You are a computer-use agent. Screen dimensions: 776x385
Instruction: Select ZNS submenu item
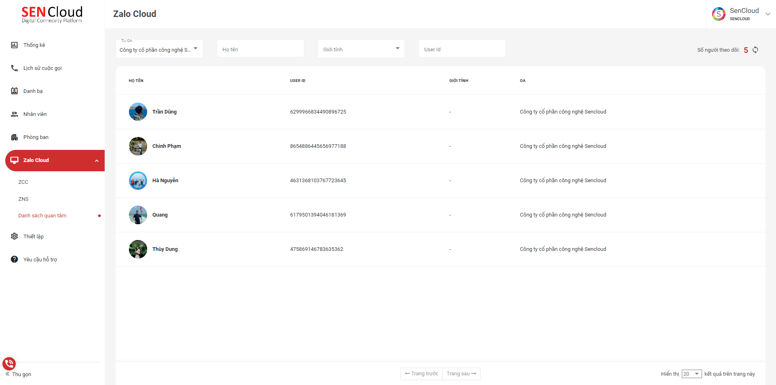23,199
